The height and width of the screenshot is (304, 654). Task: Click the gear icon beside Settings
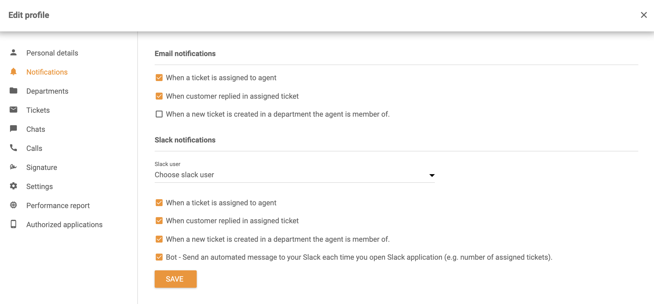13,186
